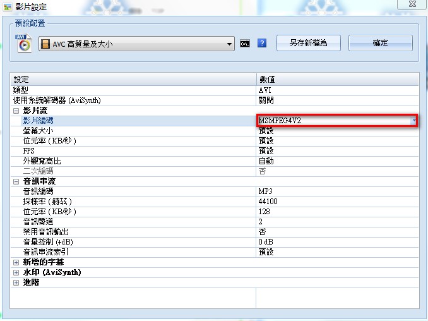This screenshot has height=321, width=428.
Task: Collapse the 影片流 section
Action: pyautogui.click(x=16, y=111)
